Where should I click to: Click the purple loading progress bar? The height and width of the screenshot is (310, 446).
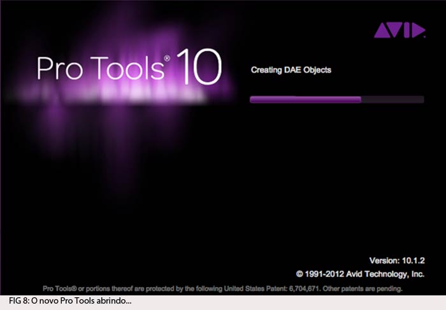pyautogui.click(x=337, y=99)
